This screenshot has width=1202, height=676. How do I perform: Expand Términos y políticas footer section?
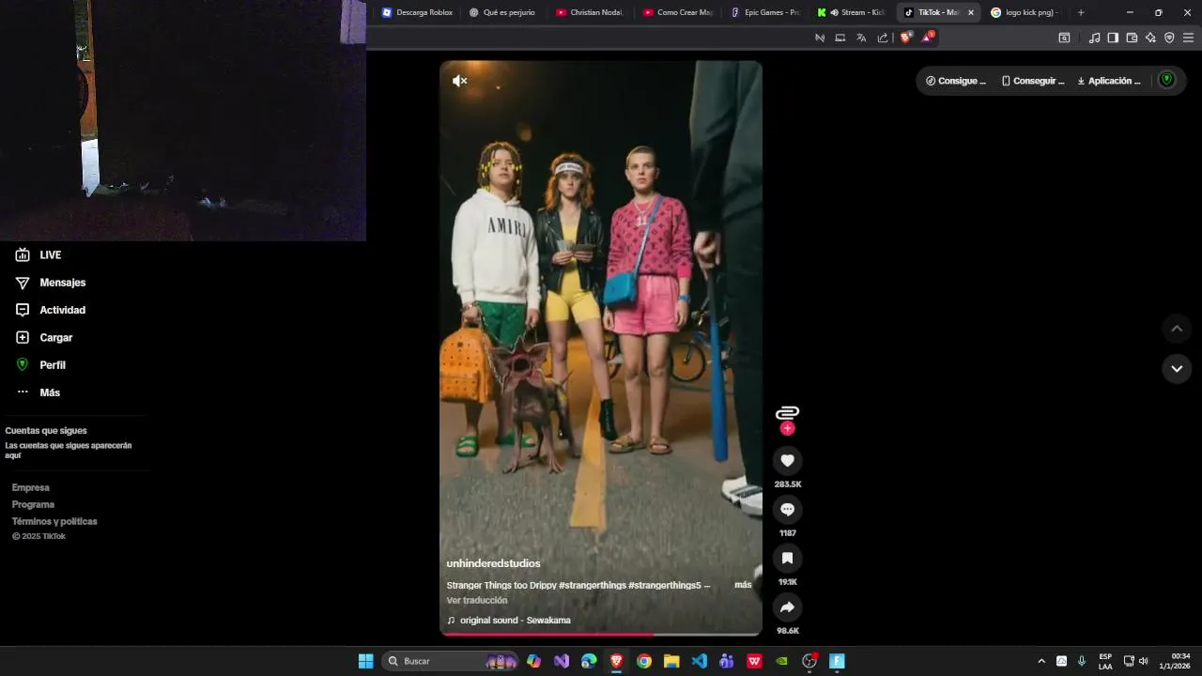click(54, 521)
